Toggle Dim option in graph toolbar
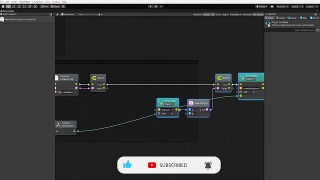 pos(212,14)
